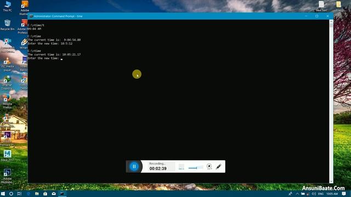Open File Explorer from the taskbar
Screen dimensions: 351x197
(x=37, y=194)
